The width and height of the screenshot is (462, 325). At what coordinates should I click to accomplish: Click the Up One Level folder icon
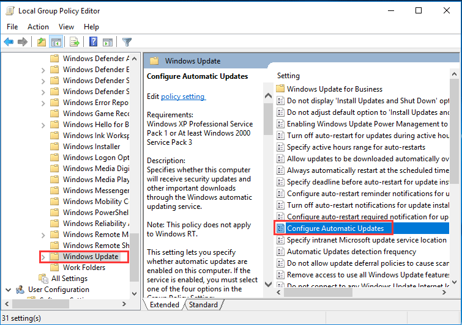point(41,42)
